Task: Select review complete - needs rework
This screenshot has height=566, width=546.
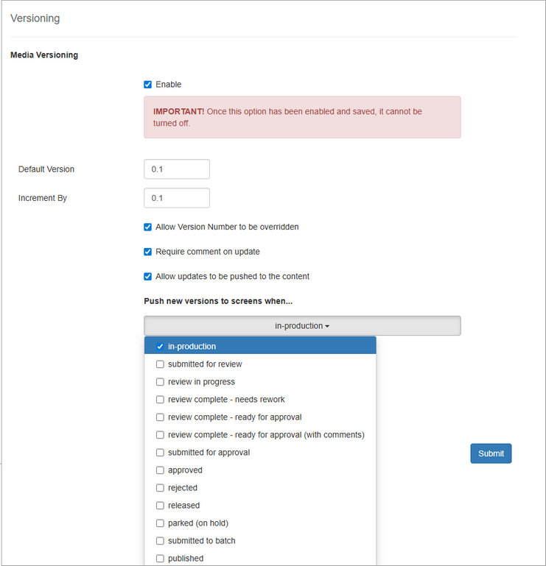Action: click(160, 400)
